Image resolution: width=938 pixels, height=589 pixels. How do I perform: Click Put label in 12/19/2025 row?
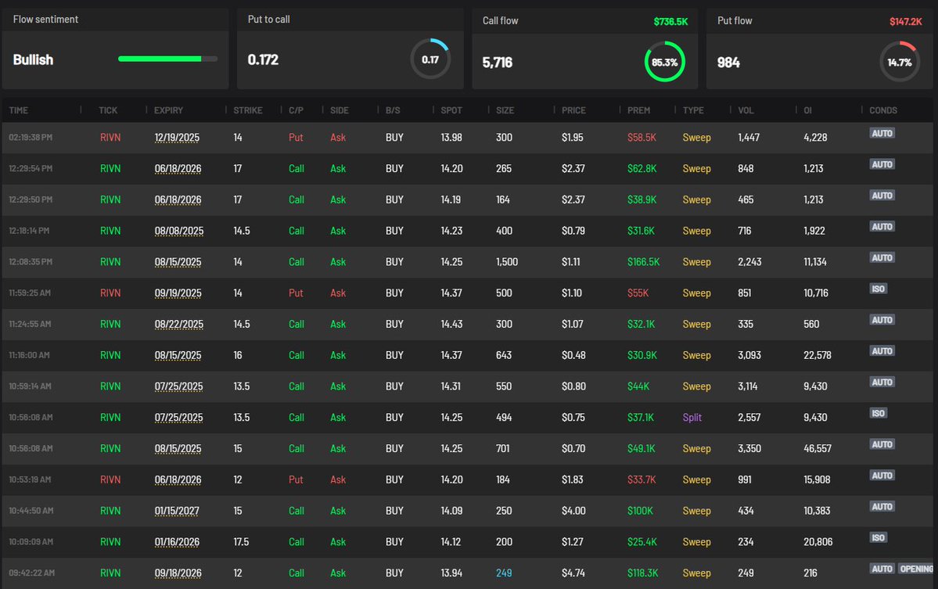coord(296,138)
